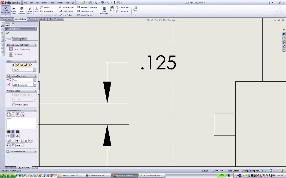
Task: Open Model Items tool
Action: pyautogui.click(x=14, y=11)
